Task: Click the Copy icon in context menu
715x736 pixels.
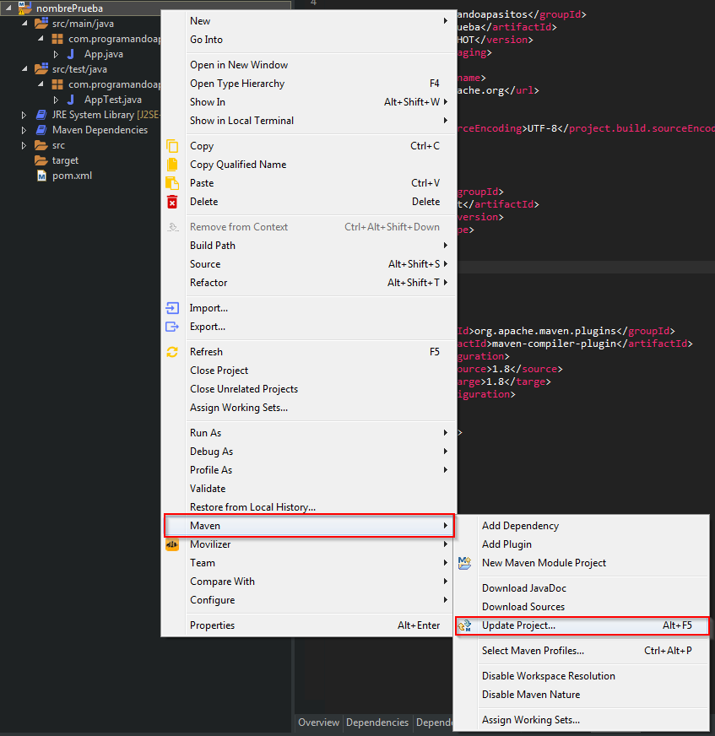Action: tap(172, 146)
